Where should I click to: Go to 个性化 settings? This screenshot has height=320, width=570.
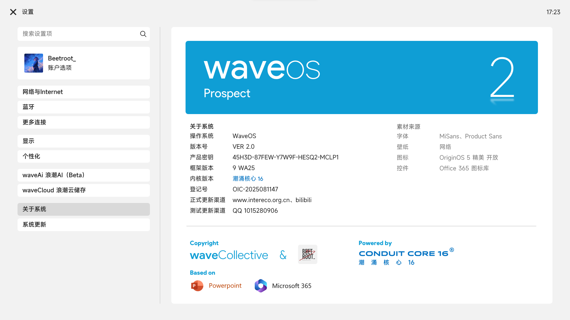pos(84,156)
